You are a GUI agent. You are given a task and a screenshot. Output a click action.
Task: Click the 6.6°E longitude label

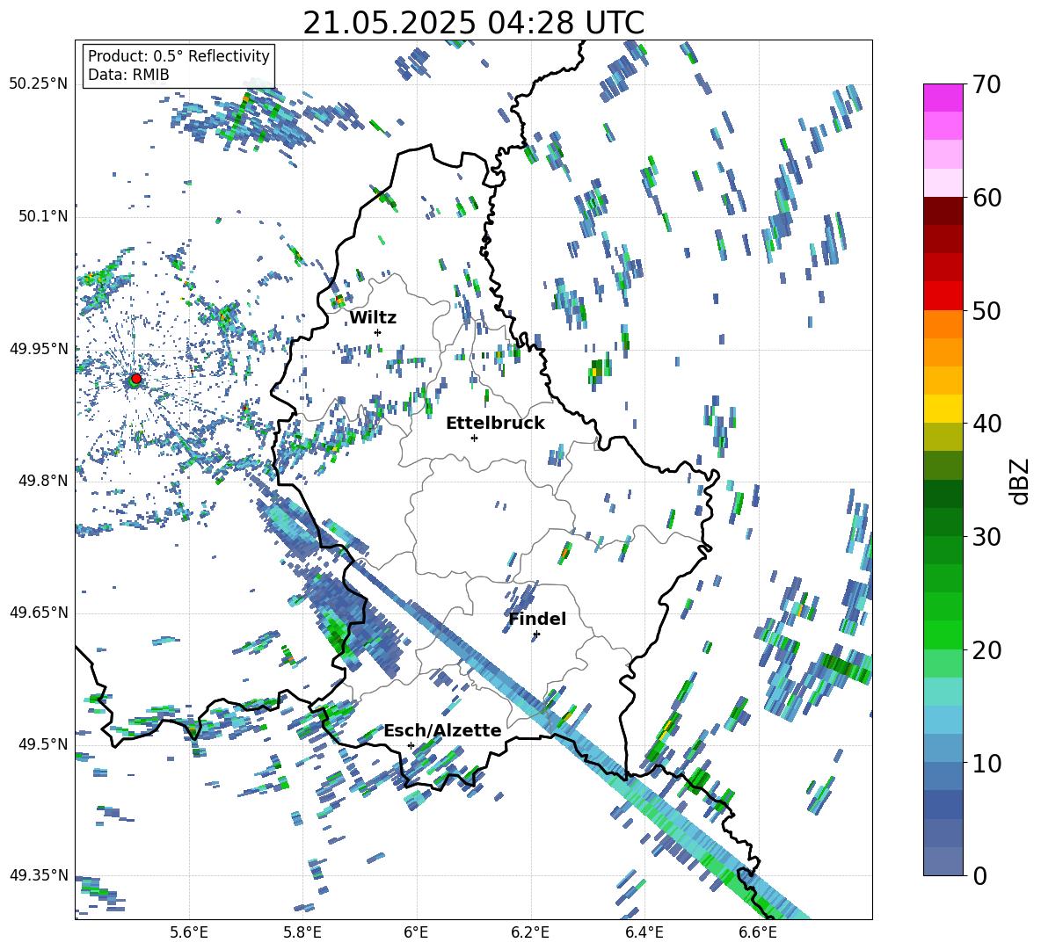click(758, 932)
